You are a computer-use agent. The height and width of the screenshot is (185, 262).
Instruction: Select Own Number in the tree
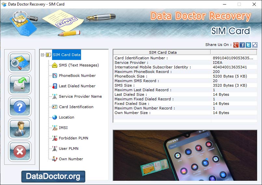point(71,159)
